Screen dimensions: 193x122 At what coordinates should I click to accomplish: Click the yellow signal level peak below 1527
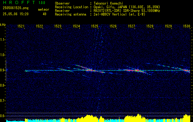pos(138,118)
